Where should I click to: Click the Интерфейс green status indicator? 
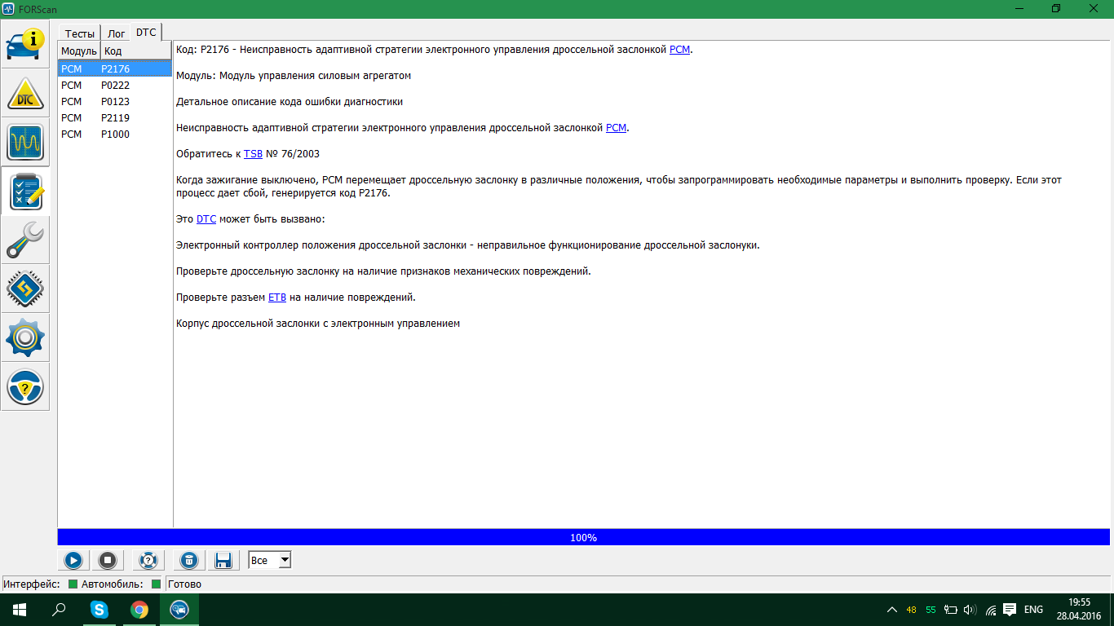point(73,584)
